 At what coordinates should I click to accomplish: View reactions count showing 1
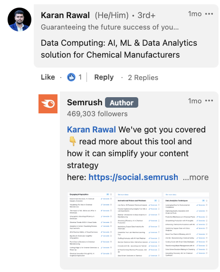pyautogui.click(x=80, y=77)
